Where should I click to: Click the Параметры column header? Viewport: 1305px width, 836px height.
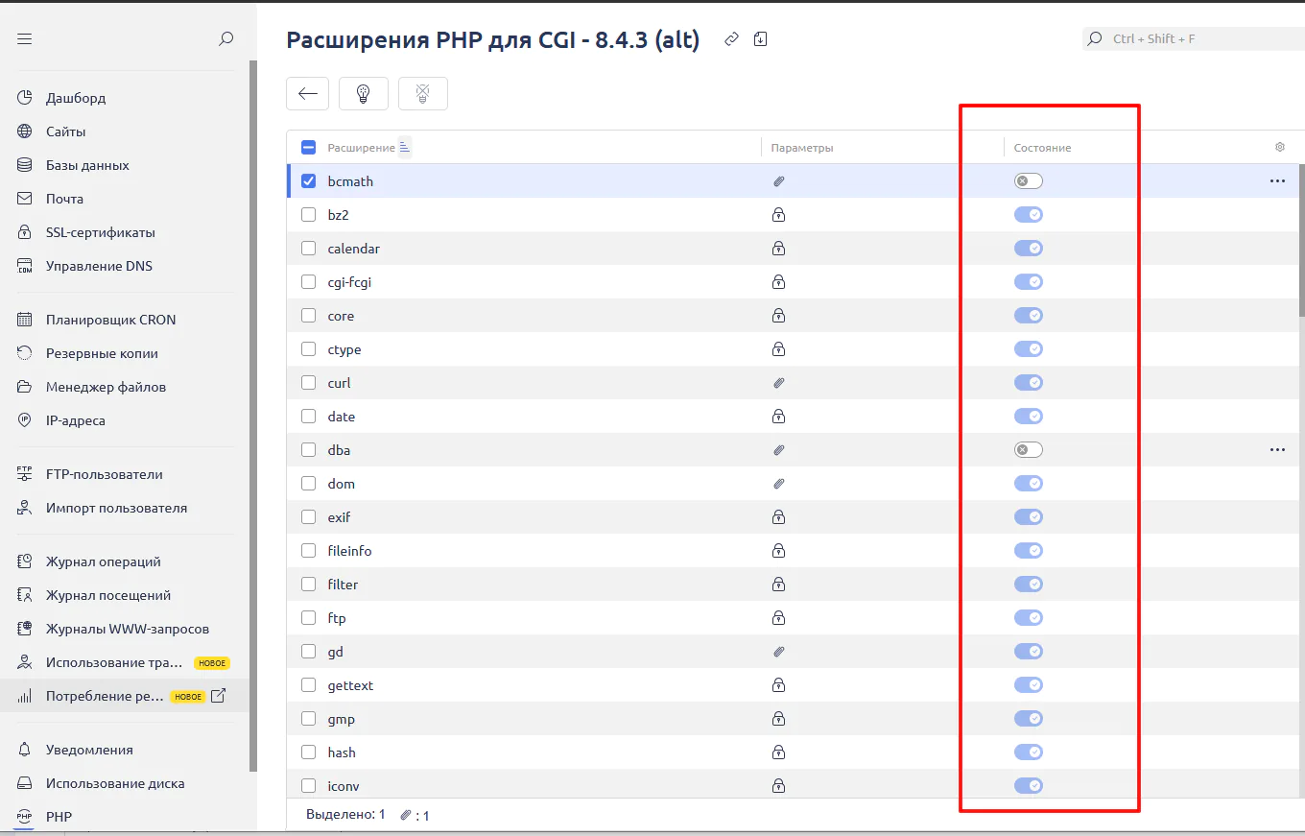point(802,148)
